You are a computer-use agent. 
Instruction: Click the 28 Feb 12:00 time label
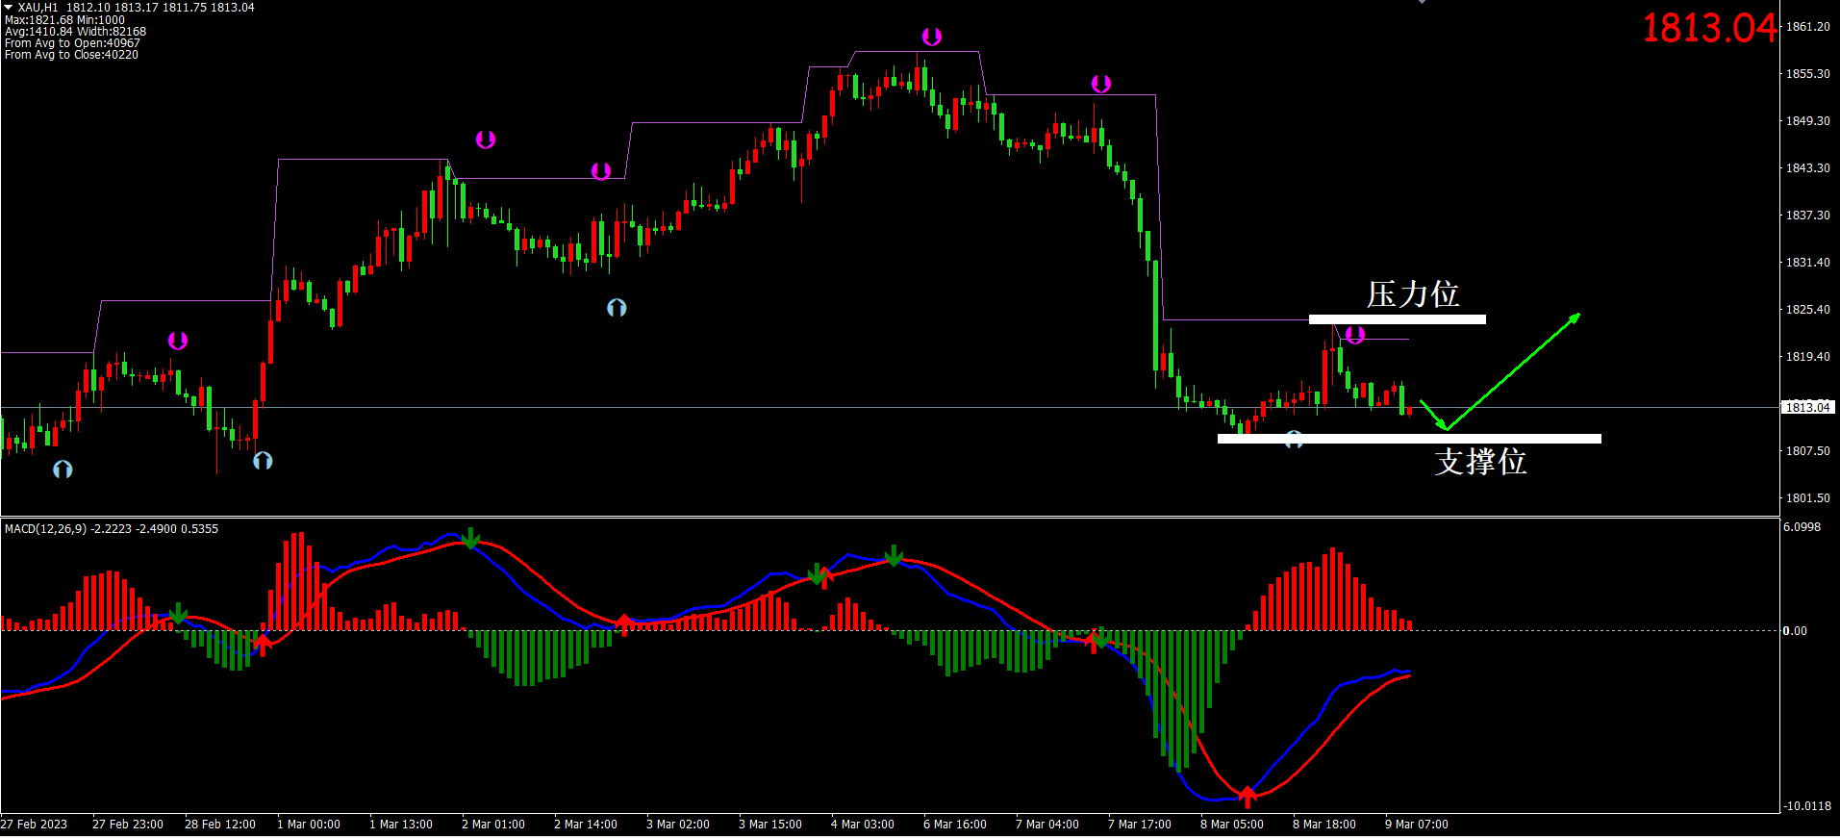(220, 825)
